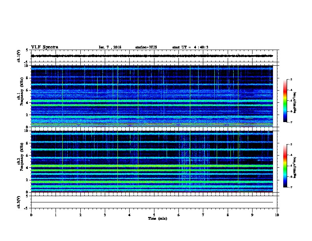Click the 'VLF Spectra' plot title
The height and width of the screenshot is (241, 312).
[x=45, y=47]
